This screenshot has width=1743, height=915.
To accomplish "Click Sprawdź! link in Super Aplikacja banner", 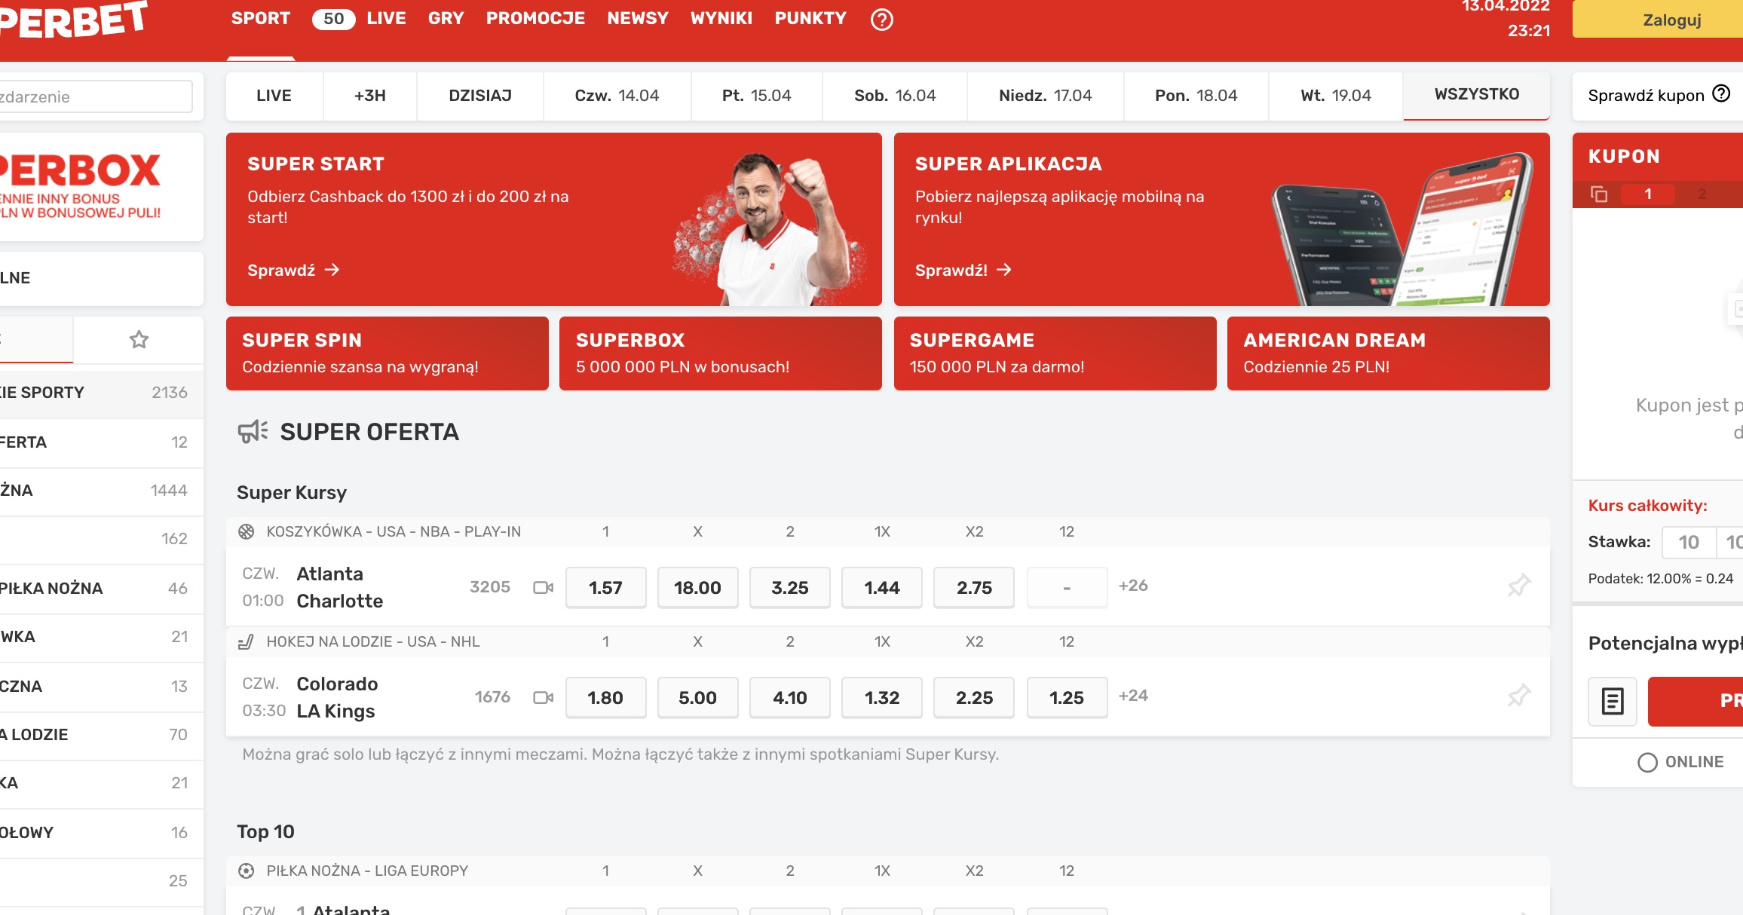I will point(963,270).
